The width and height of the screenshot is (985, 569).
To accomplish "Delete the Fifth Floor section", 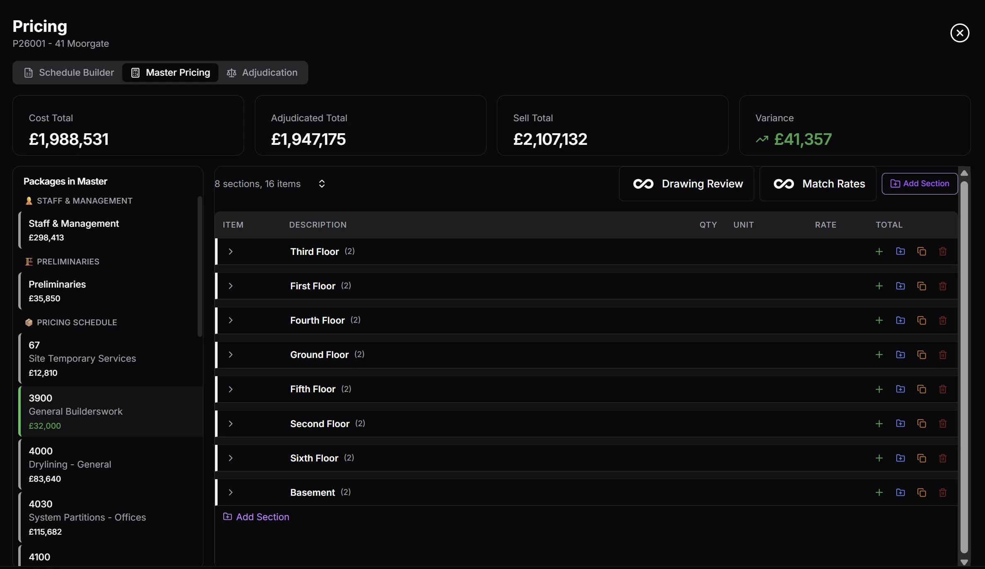I will pos(943,389).
